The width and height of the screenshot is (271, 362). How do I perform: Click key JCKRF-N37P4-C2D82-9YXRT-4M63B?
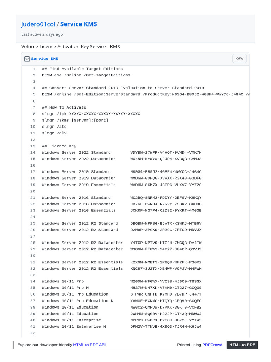pos(166,211)
